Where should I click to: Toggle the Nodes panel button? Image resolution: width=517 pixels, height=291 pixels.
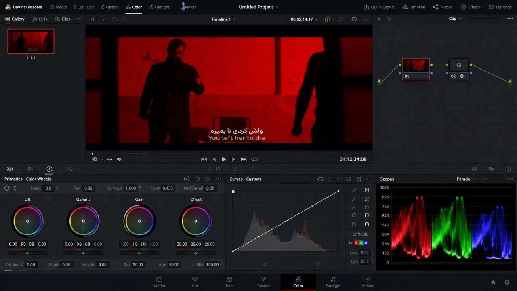pos(443,7)
